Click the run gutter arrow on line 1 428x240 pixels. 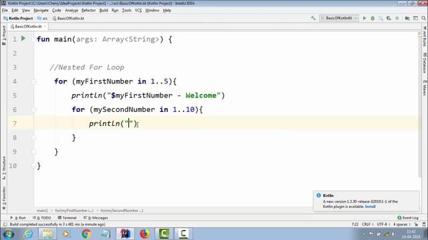pyautogui.click(x=23, y=39)
